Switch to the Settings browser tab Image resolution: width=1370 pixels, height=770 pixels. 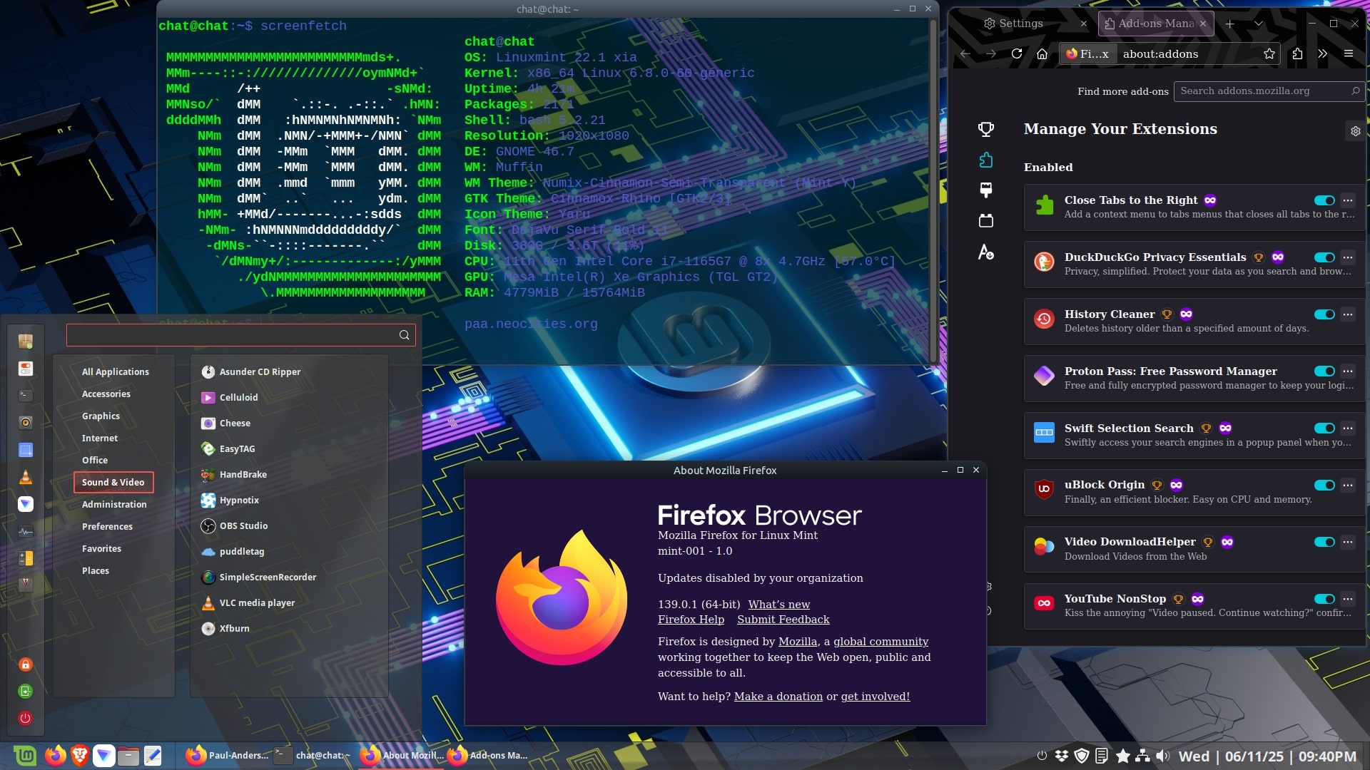1021,24
